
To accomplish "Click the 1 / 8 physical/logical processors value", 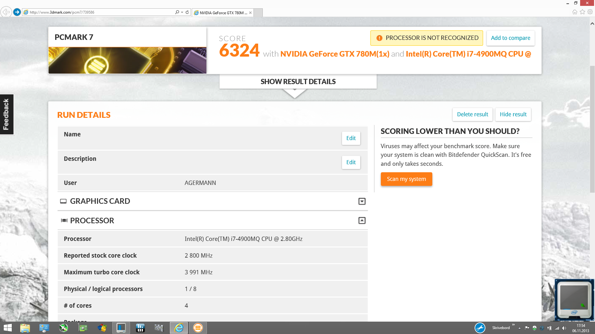I will coord(190,289).
